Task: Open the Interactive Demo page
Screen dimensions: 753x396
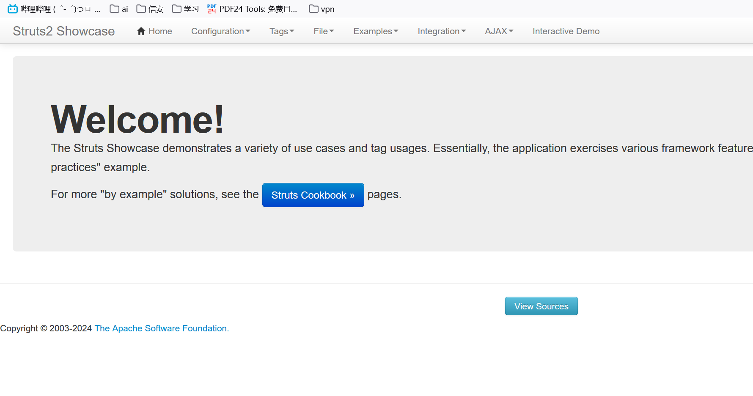Action: [566, 31]
